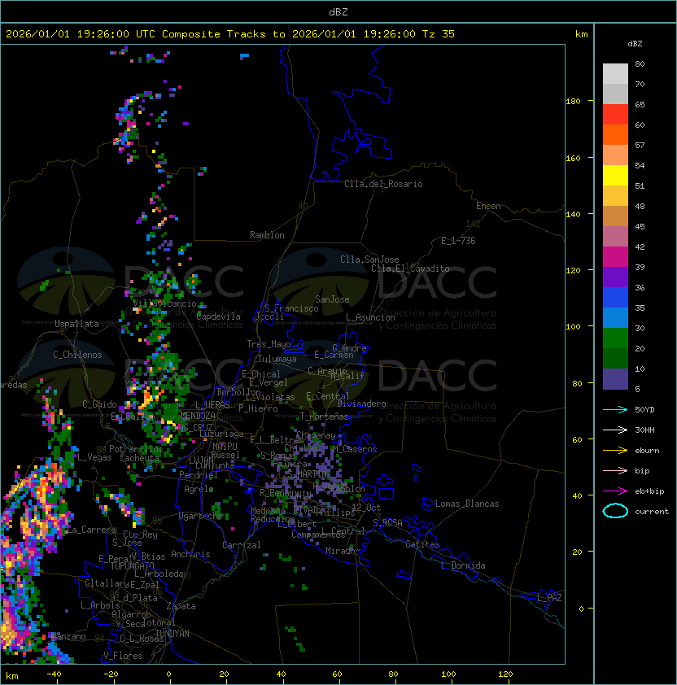
Task: Pick the darker gray 65–70 dBZ swatch
Action: pyautogui.click(x=615, y=94)
